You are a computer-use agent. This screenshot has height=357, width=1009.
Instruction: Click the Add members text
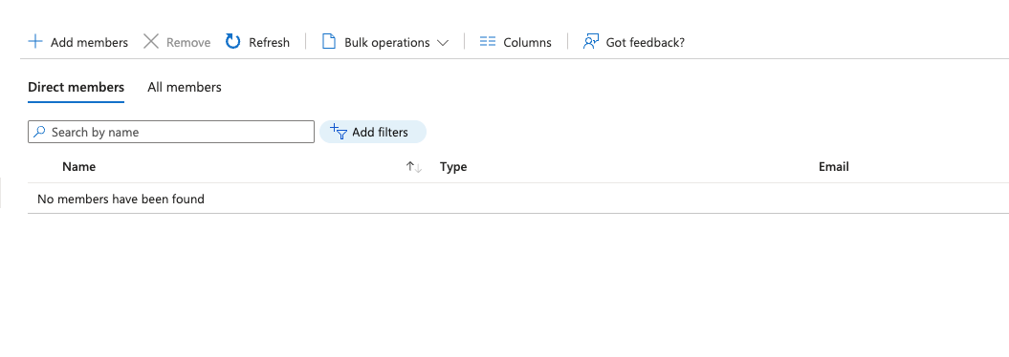tap(90, 42)
